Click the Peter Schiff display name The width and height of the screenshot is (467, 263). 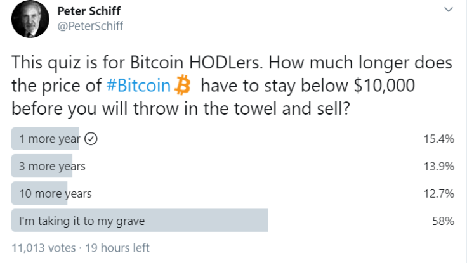point(89,11)
